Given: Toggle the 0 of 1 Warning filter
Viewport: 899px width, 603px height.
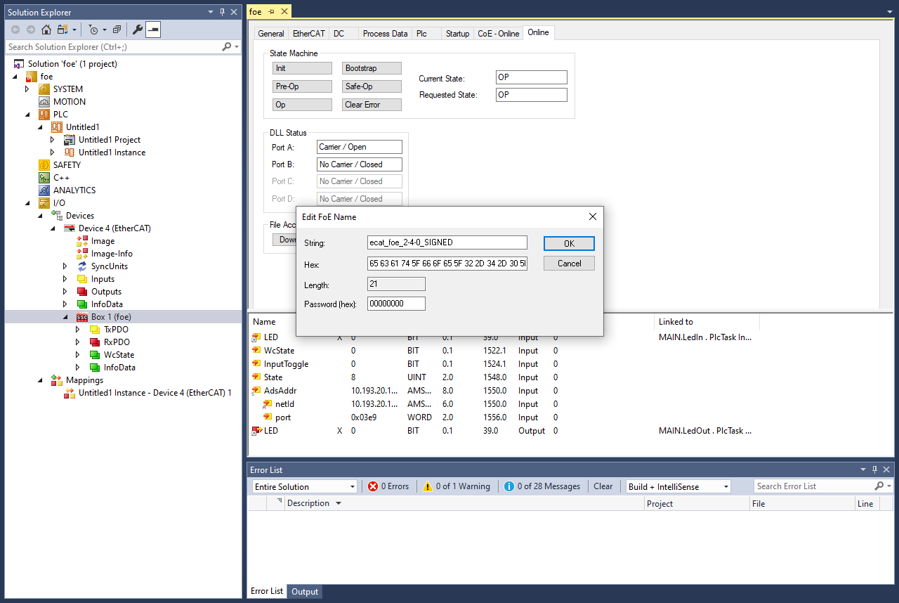Looking at the screenshot, I should pos(456,486).
